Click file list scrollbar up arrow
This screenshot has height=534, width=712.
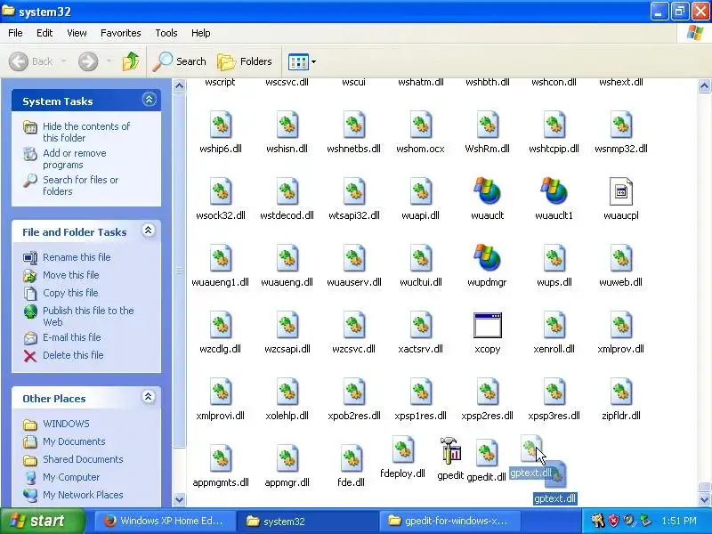pos(704,85)
